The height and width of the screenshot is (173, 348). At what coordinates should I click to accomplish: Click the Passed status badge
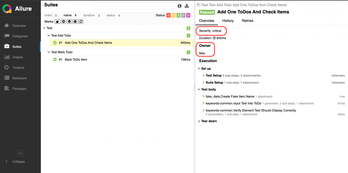[x=207, y=12]
